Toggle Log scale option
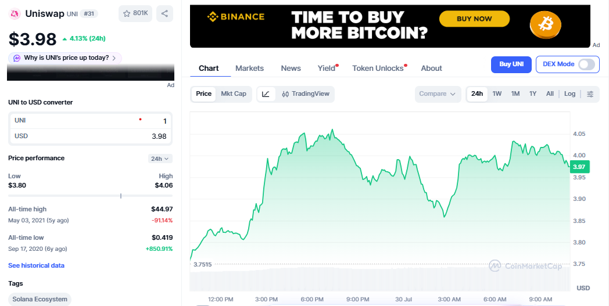This screenshot has width=609, height=306. (569, 94)
